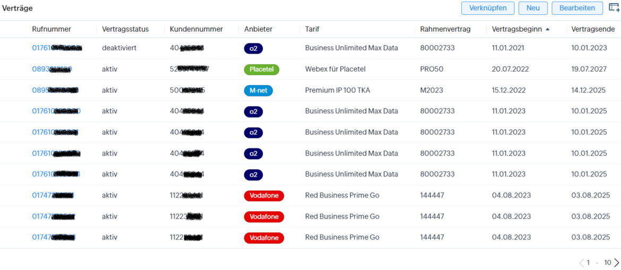Screen dimensions: 621x270
Task: Sort by the Rufnummer column header
Action: [51, 29]
